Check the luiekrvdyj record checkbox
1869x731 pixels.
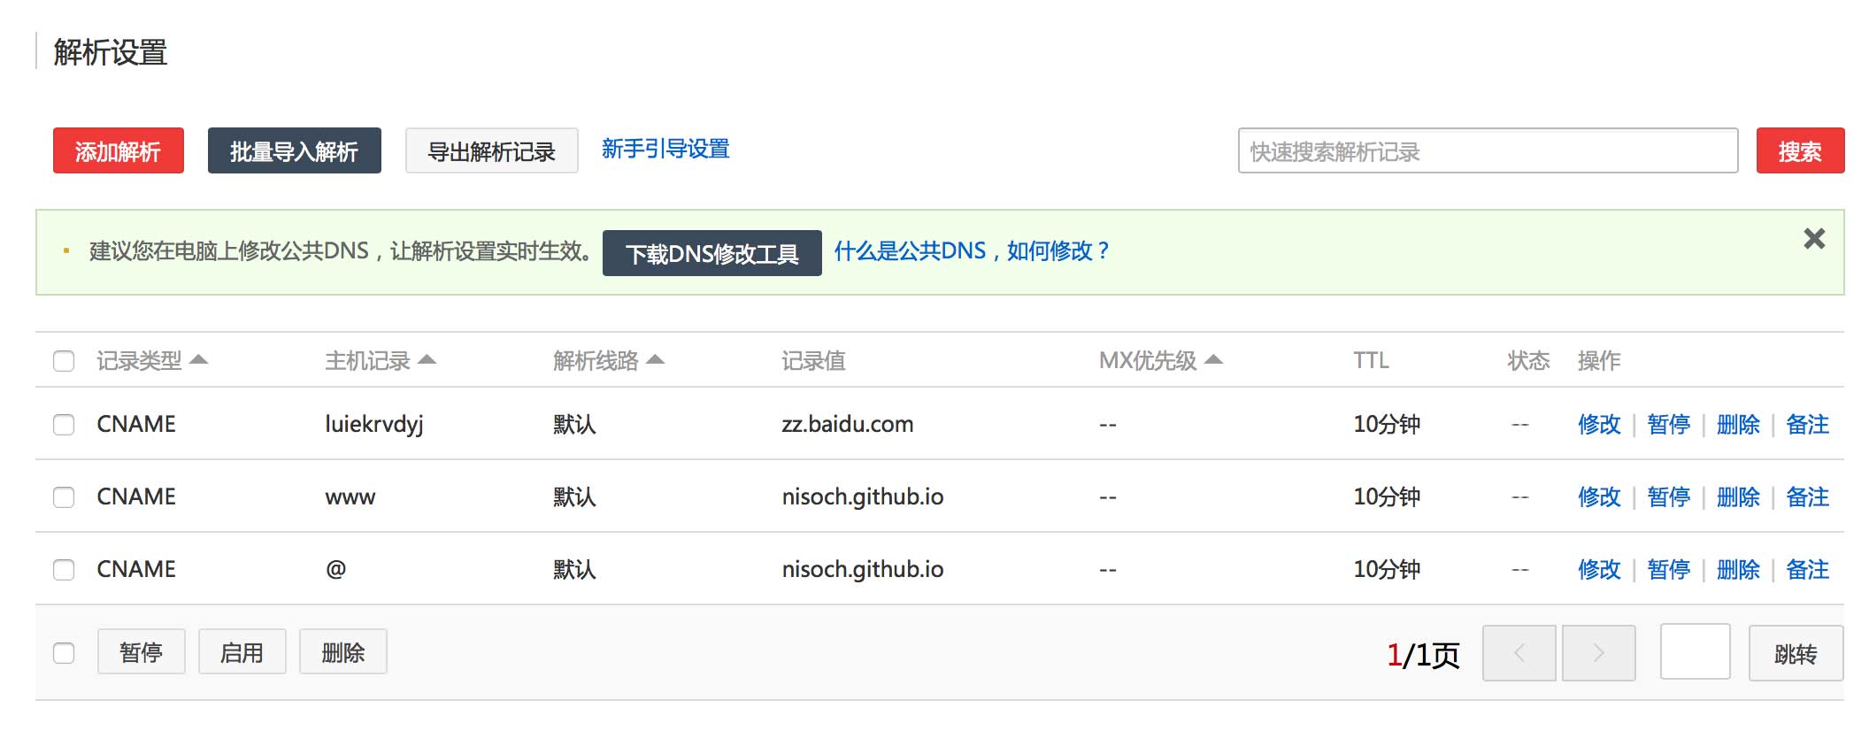pyautogui.click(x=64, y=425)
